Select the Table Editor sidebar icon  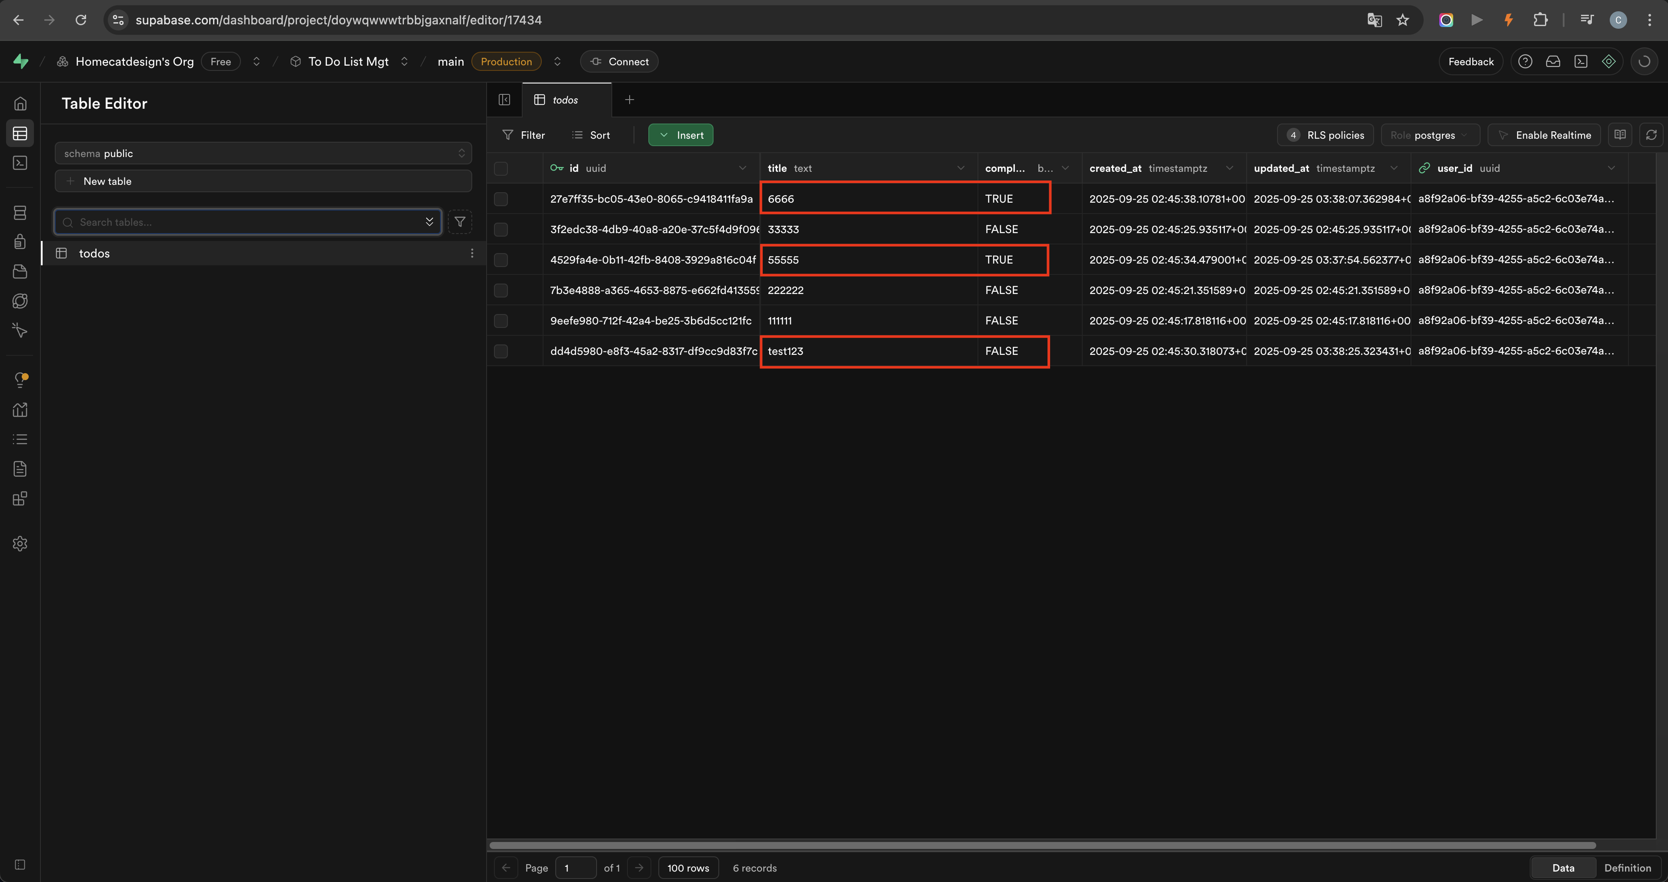click(20, 134)
